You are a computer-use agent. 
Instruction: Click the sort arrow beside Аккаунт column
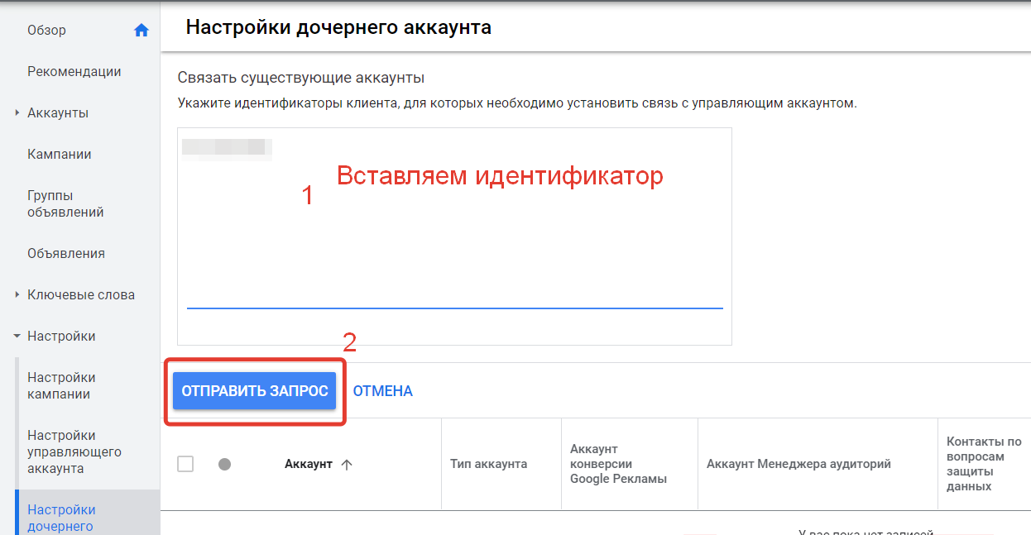coord(347,465)
